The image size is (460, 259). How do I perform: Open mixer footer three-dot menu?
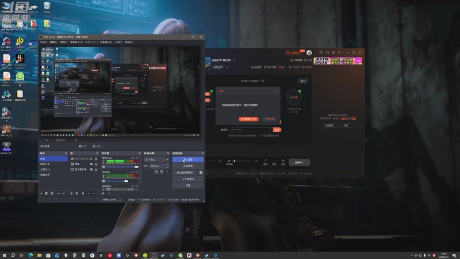point(109,193)
